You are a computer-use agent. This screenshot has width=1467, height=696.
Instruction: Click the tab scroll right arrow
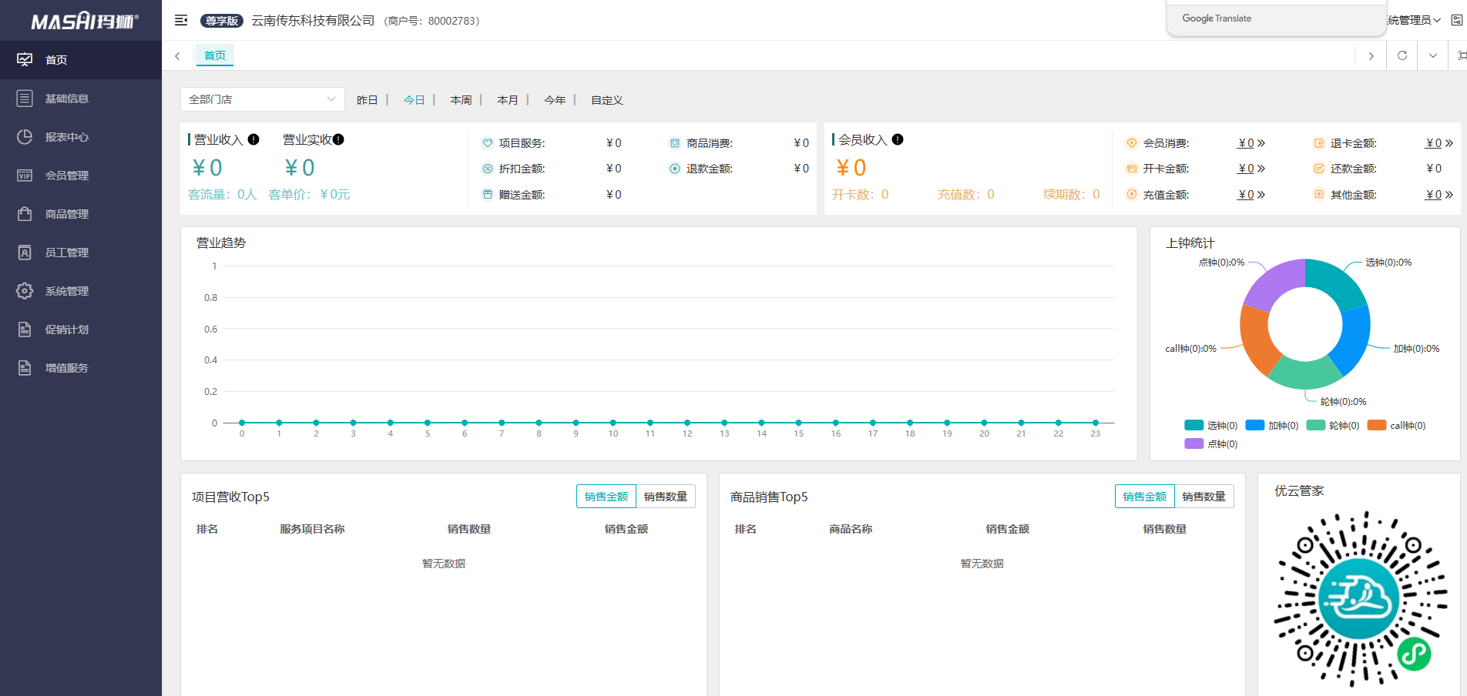pos(1371,55)
